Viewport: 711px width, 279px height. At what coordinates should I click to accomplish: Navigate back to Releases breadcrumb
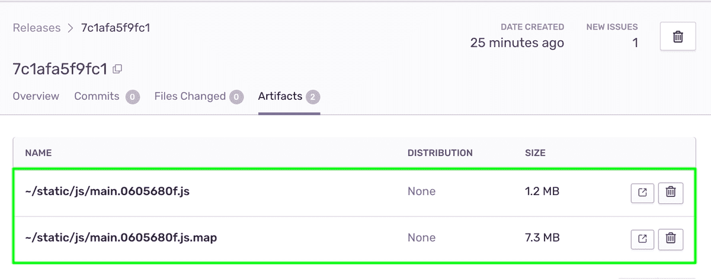coord(37,28)
